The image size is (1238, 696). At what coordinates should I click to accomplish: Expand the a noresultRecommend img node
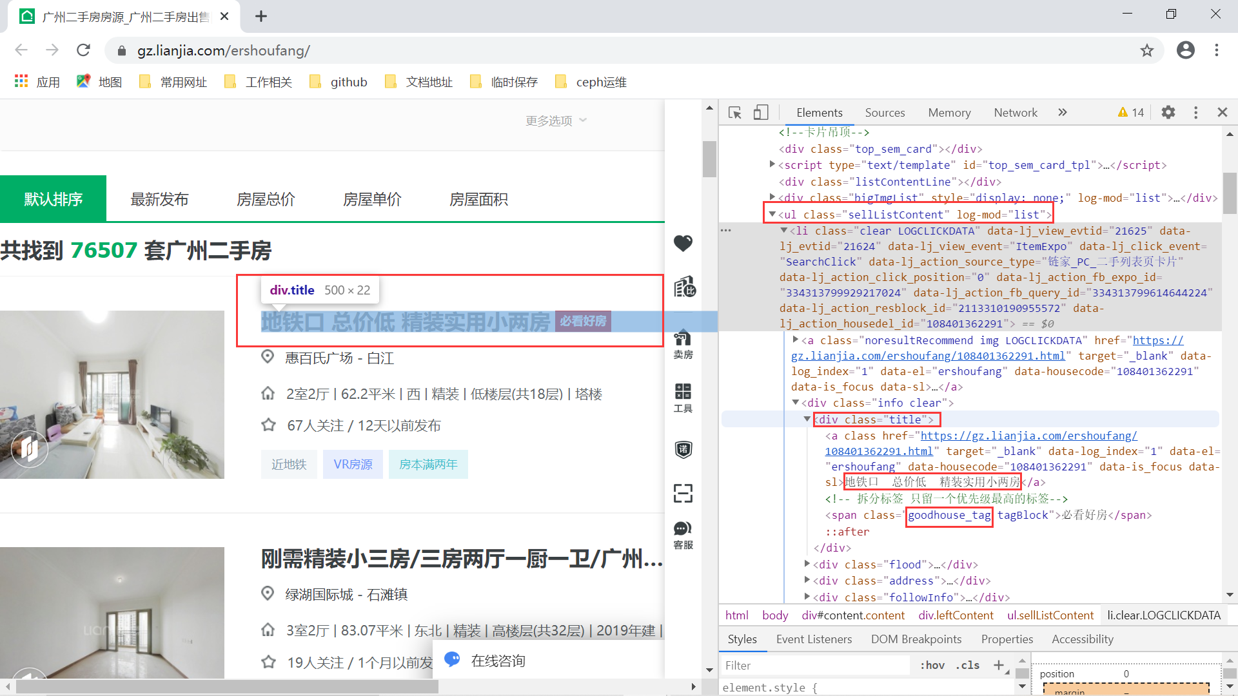point(795,340)
